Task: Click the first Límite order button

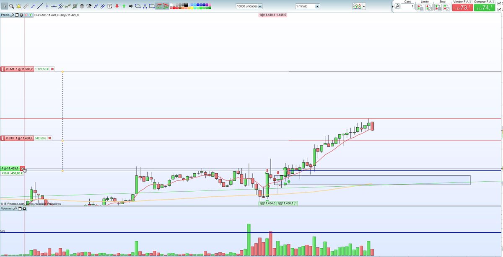Action: click(x=420, y=7)
